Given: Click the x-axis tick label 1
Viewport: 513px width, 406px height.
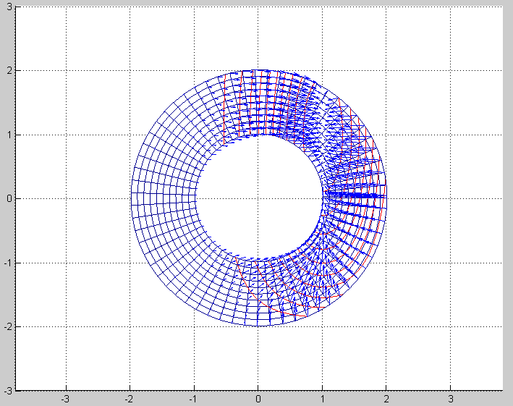Looking at the screenshot, I should click(322, 399).
